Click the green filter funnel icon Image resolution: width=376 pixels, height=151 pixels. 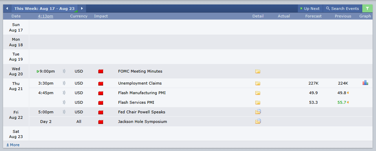click(367, 8)
